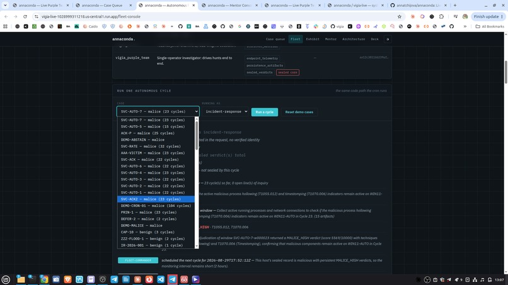The image size is (508, 285).
Task: Open the RUNNING AS incident-response dropdown
Action: coord(226,111)
